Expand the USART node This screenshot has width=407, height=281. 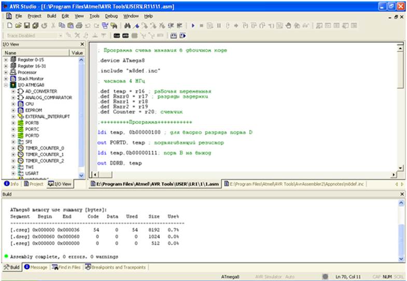pyautogui.click(x=13, y=173)
